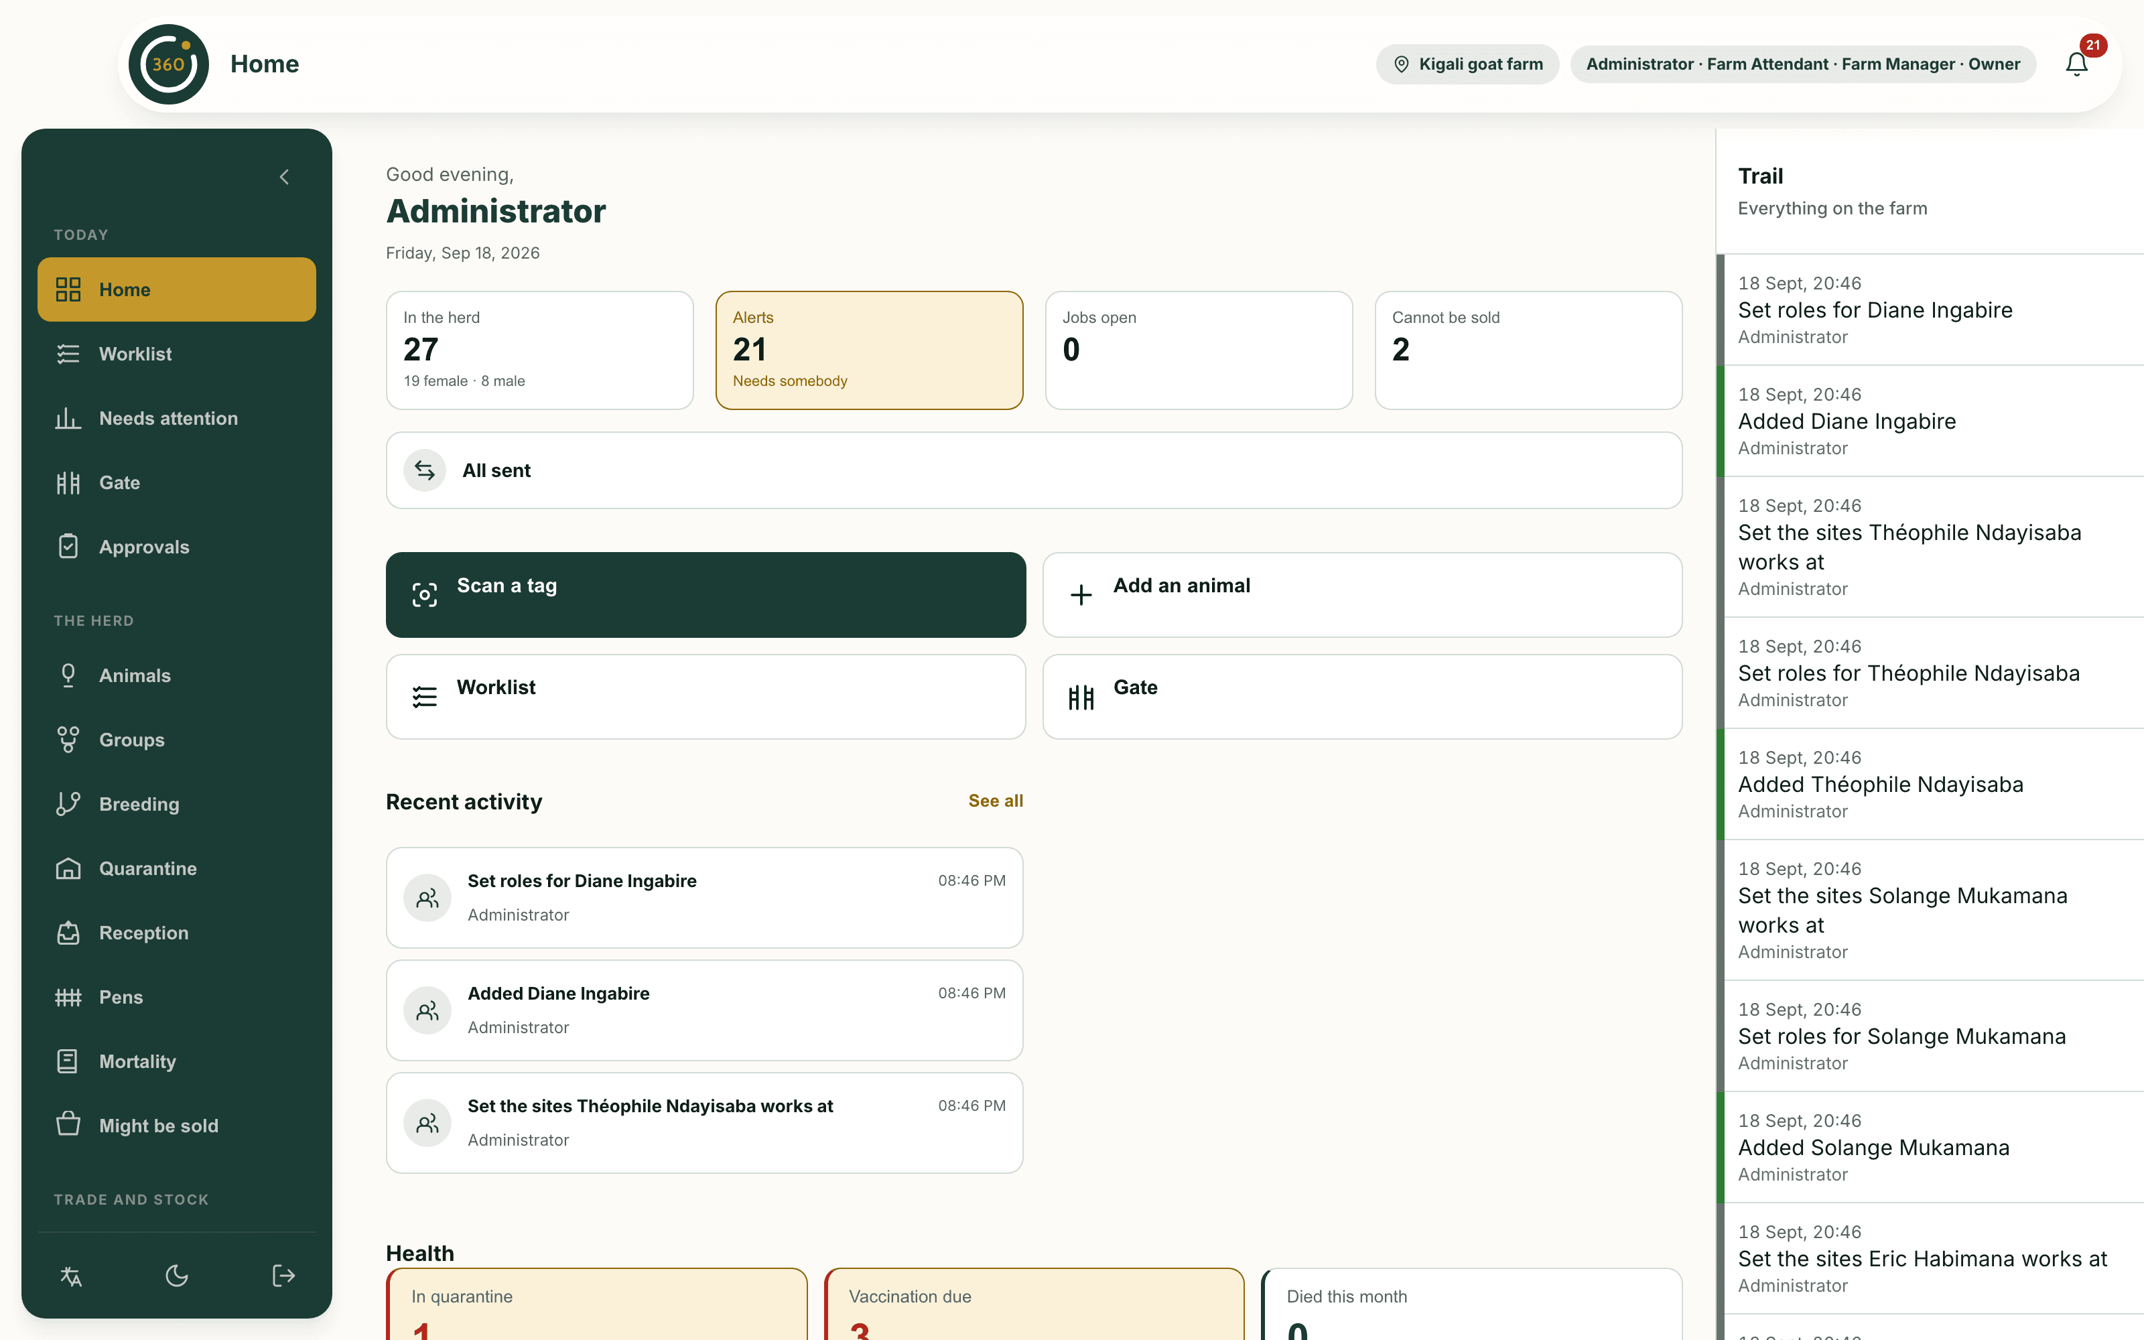
Task: Open the Cannot be sold card
Action: pyautogui.click(x=1528, y=350)
